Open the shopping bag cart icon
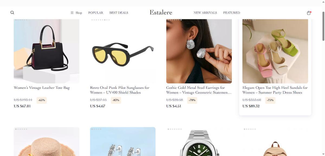The width and height of the screenshot is (325, 156). tap(308, 13)
